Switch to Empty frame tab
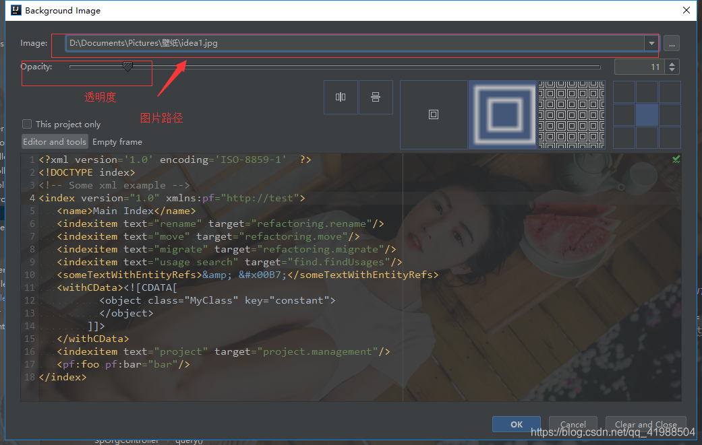Image resolution: width=702 pixels, height=445 pixels. tap(117, 141)
